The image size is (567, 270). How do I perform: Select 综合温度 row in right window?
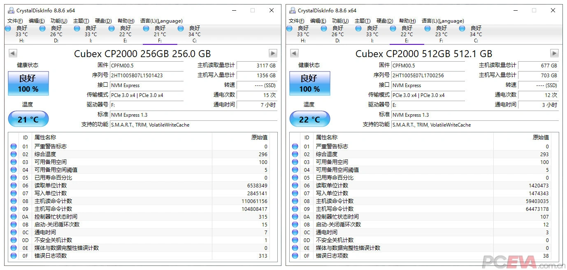click(x=421, y=154)
